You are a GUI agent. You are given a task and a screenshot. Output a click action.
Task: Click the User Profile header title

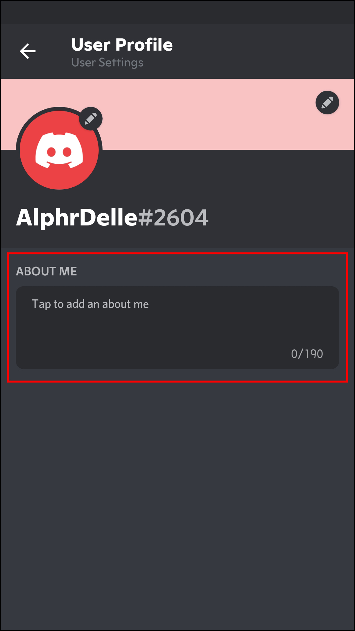click(122, 45)
